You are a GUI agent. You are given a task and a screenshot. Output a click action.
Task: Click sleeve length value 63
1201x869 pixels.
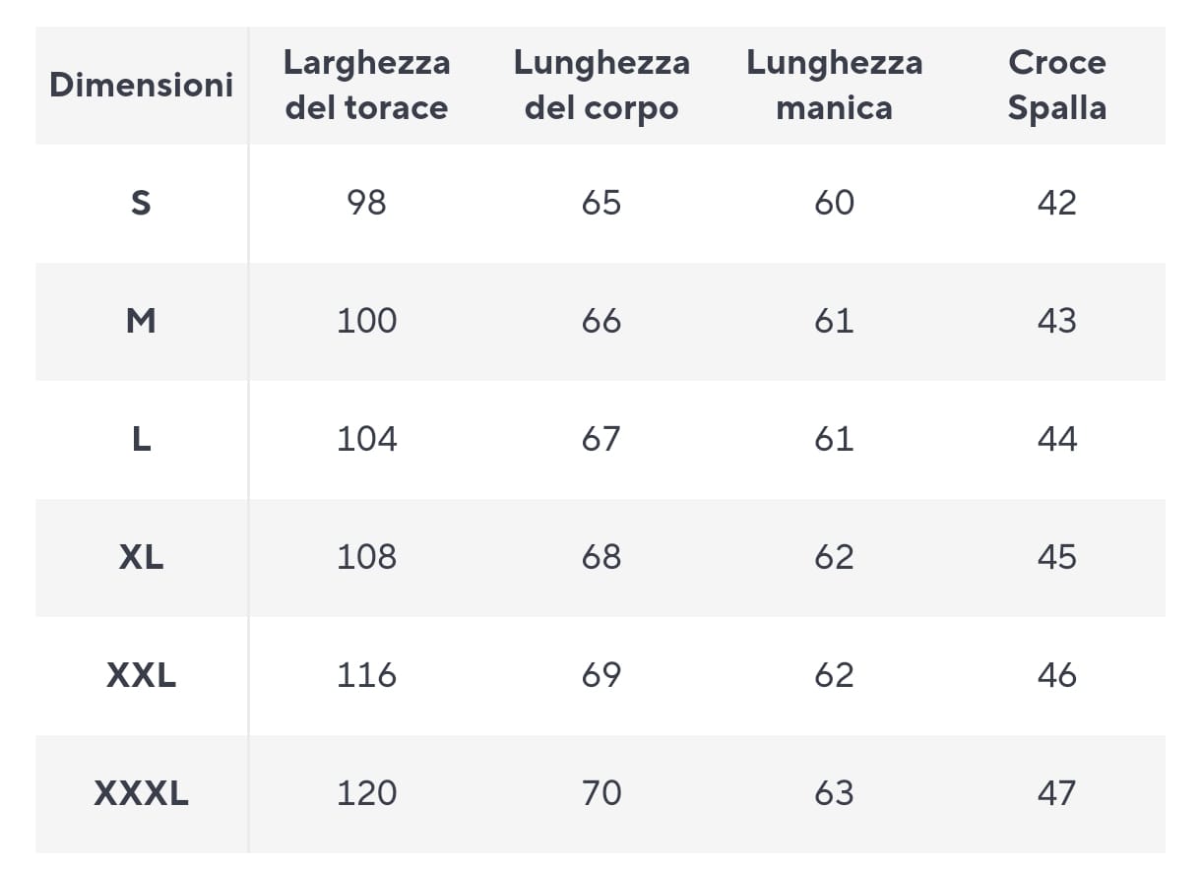pyautogui.click(x=834, y=793)
